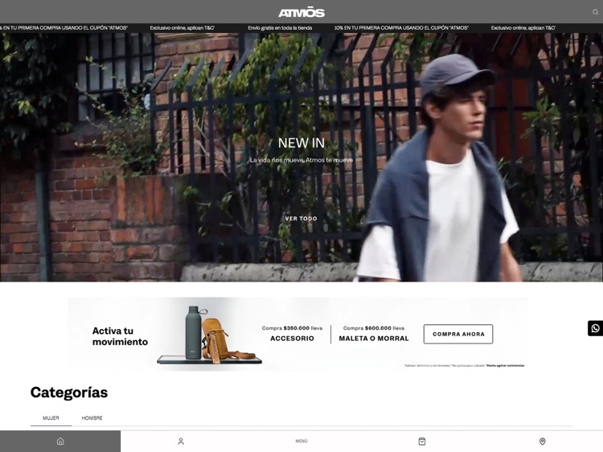Click 'La vida nos mueve, Atmos te mueve' tagline
Viewport: 603px width, 452px height.
tap(301, 160)
